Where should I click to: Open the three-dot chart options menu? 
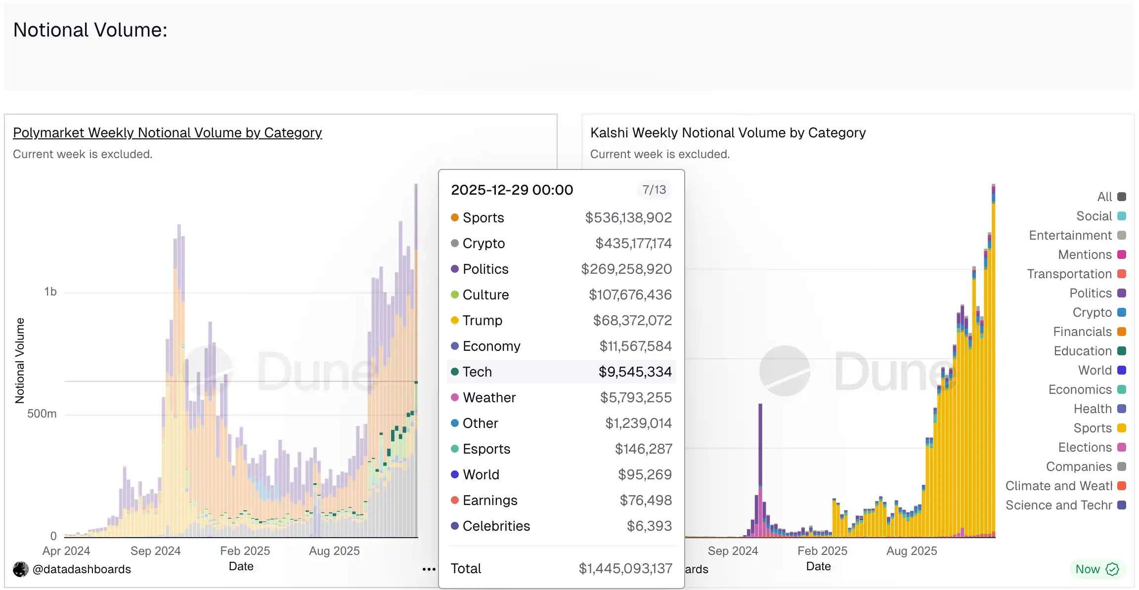pyautogui.click(x=429, y=569)
